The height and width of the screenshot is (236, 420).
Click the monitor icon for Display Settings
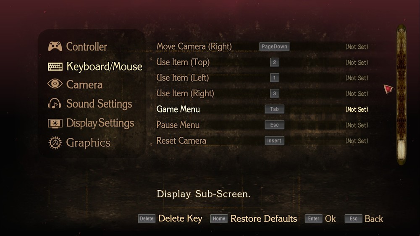(55, 123)
